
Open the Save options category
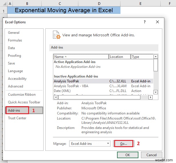pos(11,63)
